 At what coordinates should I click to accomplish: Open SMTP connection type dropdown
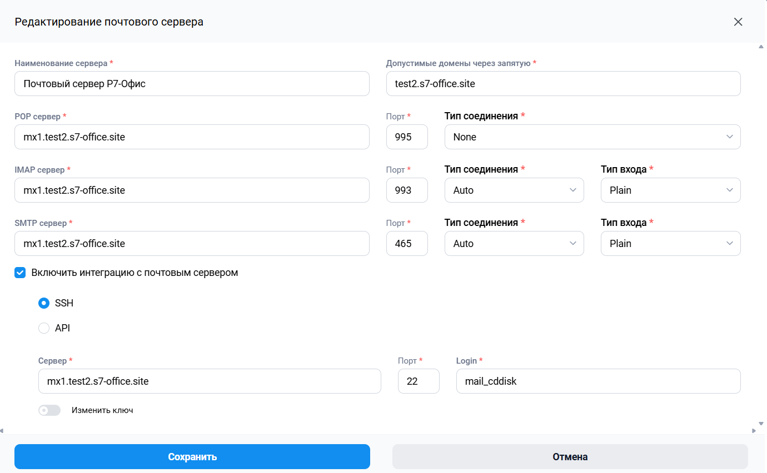tap(514, 244)
